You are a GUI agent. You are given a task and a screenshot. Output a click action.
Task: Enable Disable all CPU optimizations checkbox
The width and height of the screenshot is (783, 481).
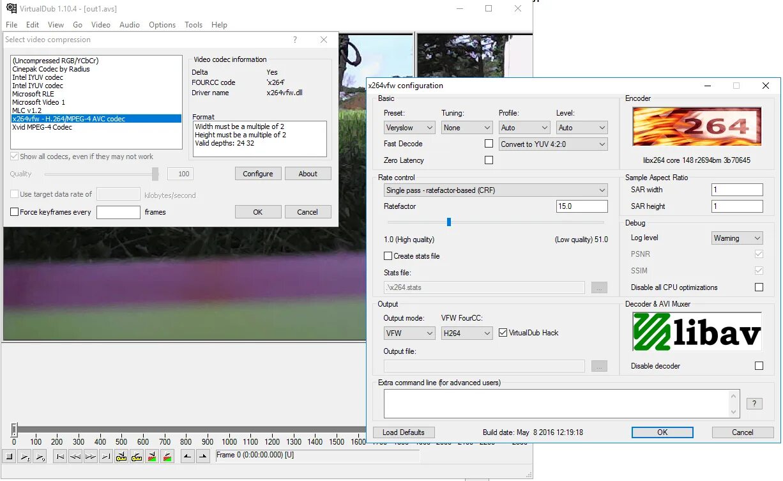point(759,287)
